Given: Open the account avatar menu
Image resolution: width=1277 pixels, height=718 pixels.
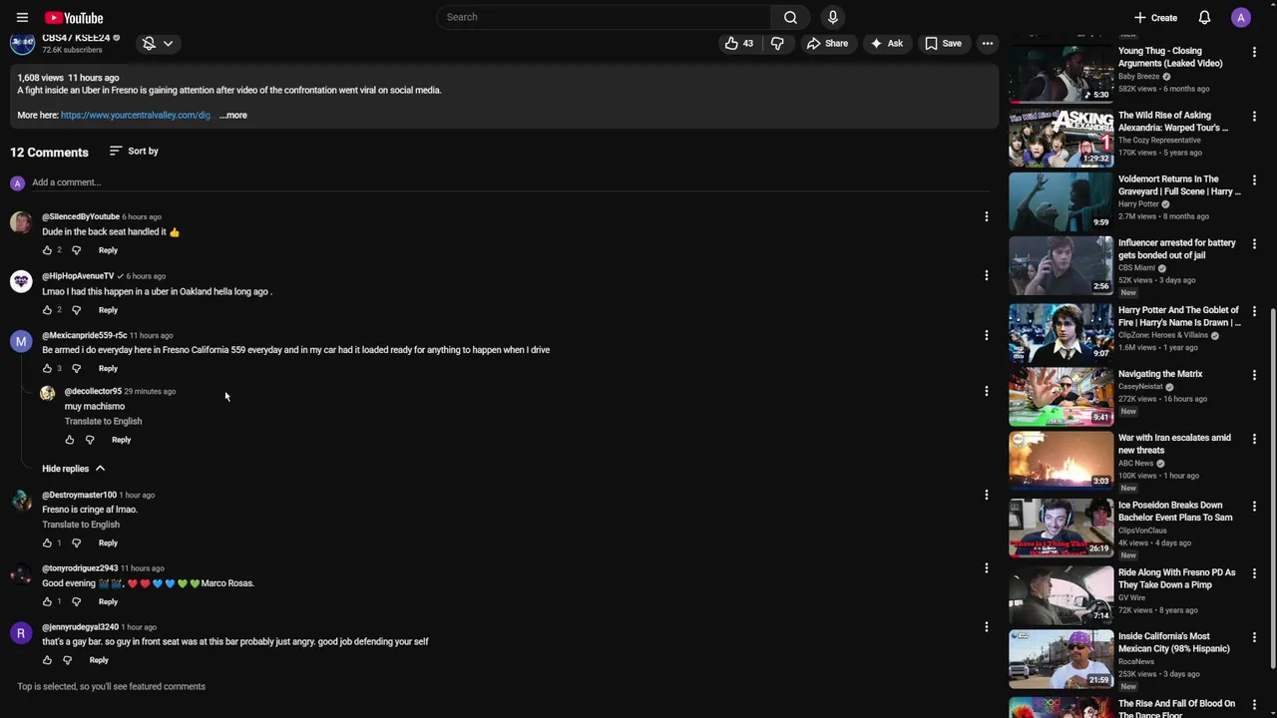Looking at the screenshot, I should [x=1241, y=17].
